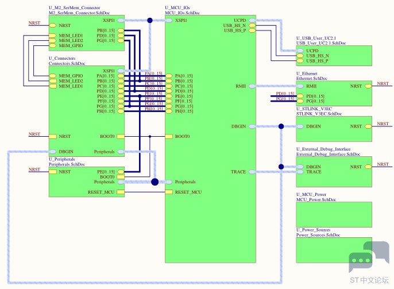394x289 pixels.
Task: Select NRST net label left of Peripherals block
Action: 34,169
